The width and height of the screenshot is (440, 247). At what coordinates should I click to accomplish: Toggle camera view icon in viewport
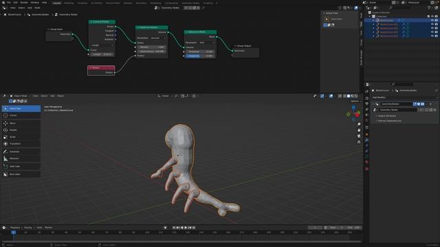point(359,136)
